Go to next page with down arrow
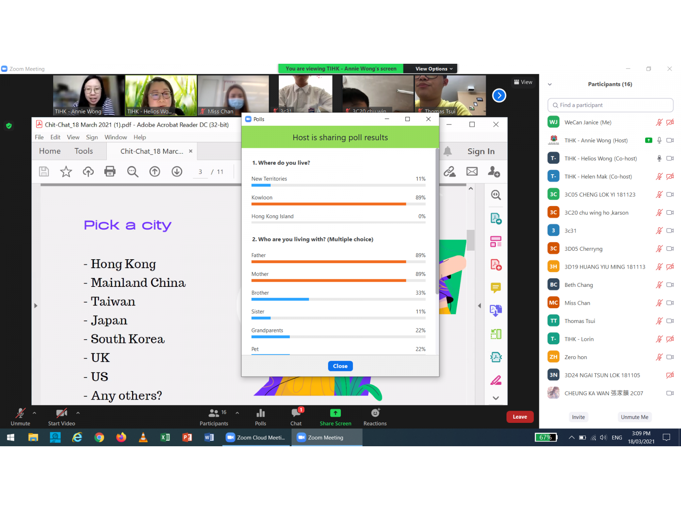The image size is (681, 510). point(177,172)
